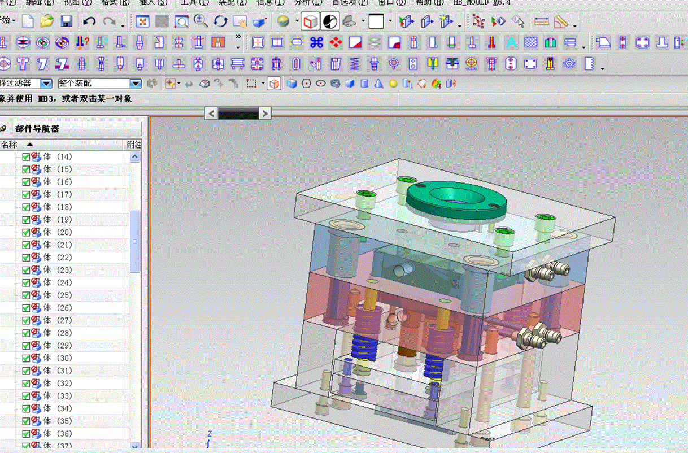Uncheck the box for 体 (14)

click(26, 156)
